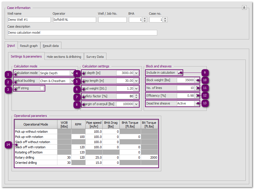Collapse the Case information panel
The height and width of the screenshot is (190, 255).
pyautogui.click(x=244, y=8)
